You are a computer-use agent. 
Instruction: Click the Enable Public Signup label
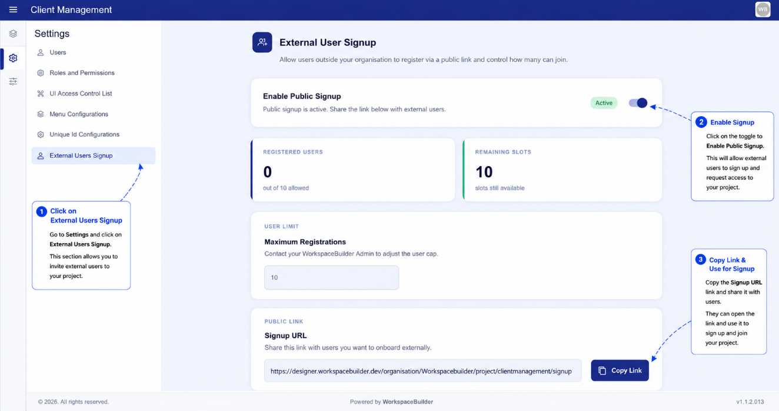302,96
